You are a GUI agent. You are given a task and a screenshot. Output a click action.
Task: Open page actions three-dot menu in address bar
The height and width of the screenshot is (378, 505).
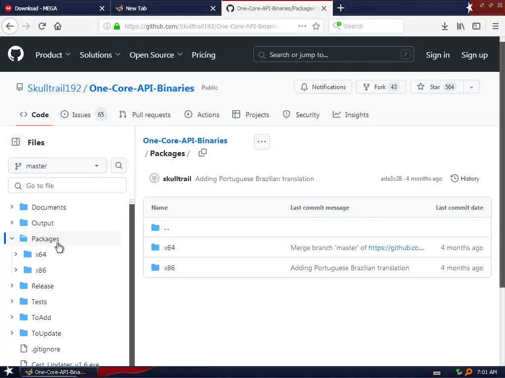[302, 26]
